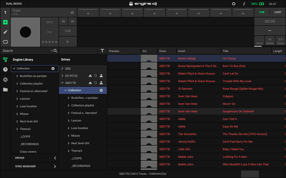
Task: Expand Bruiloften en partijen in Engine Library
Action: [x=17, y=76]
